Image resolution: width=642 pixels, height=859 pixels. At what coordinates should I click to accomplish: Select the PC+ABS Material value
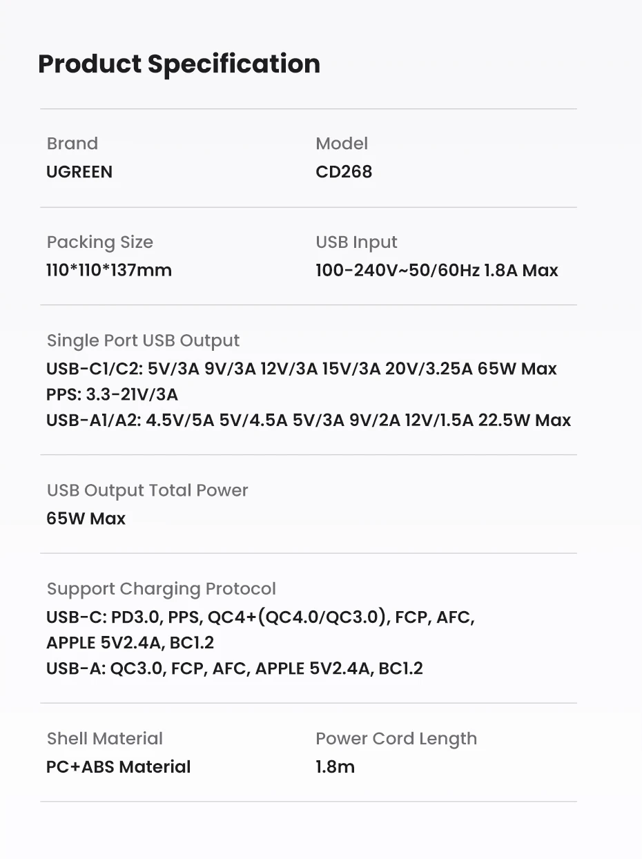(x=119, y=767)
